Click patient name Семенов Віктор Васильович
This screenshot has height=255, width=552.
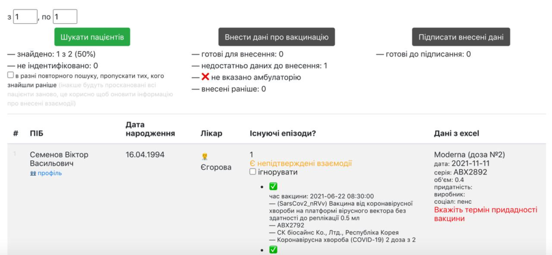click(x=59, y=159)
